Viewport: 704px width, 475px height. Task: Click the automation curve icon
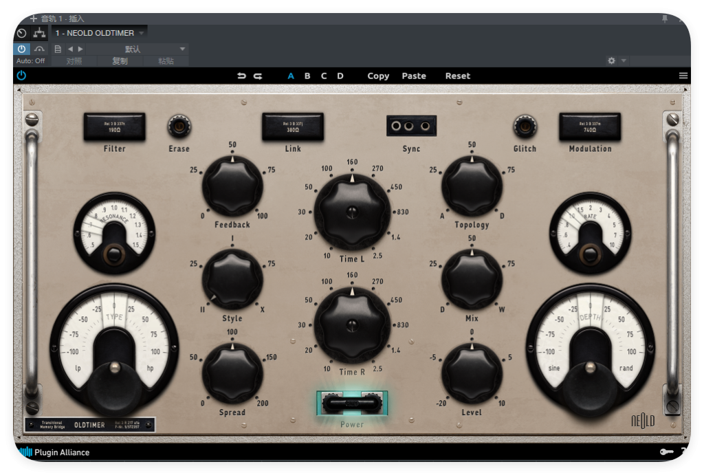39,49
